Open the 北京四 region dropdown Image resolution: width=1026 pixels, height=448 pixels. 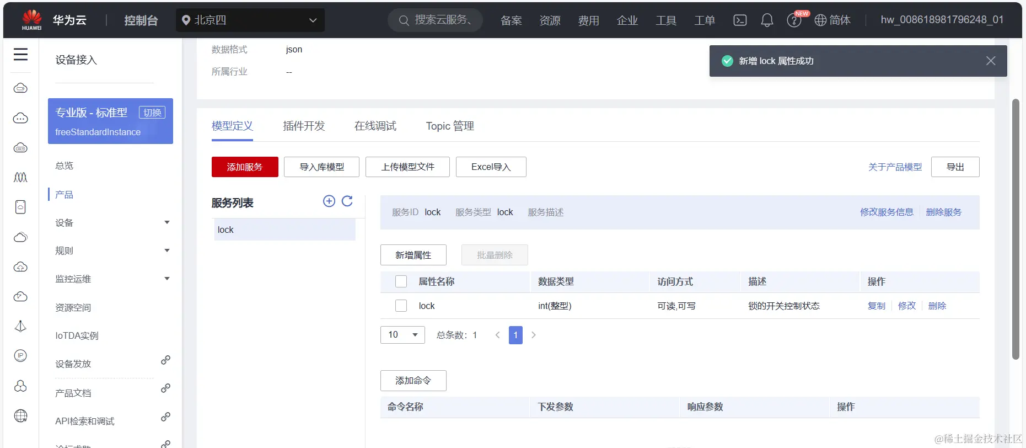pyautogui.click(x=250, y=20)
